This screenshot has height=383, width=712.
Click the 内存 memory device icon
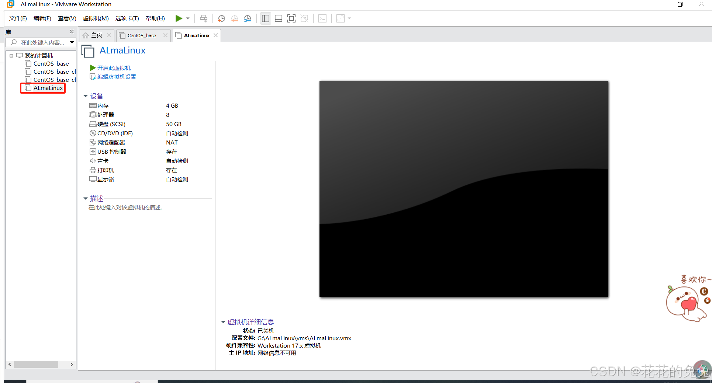(x=93, y=105)
